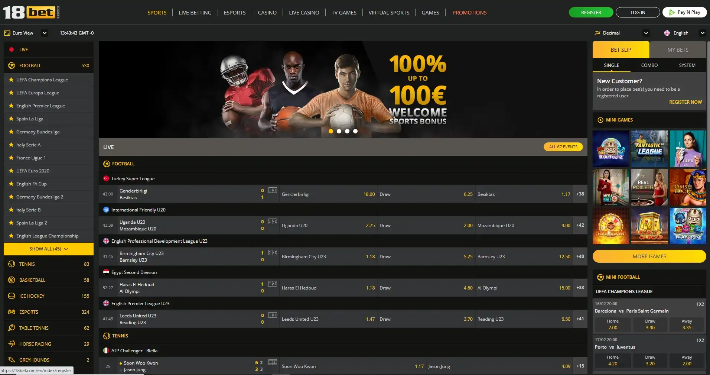The width and height of the screenshot is (710, 375).
Task: Favorite star for UEFA Champions League
Action: (x=11, y=80)
